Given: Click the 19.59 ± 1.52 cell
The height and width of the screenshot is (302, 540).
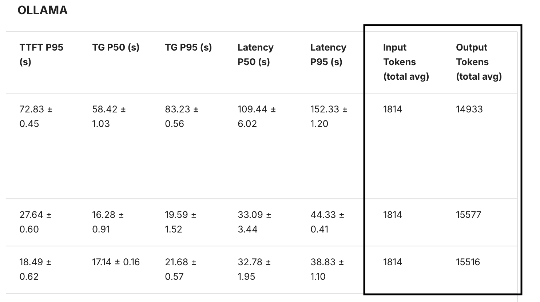Looking at the screenshot, I should [x=180, y=222].
